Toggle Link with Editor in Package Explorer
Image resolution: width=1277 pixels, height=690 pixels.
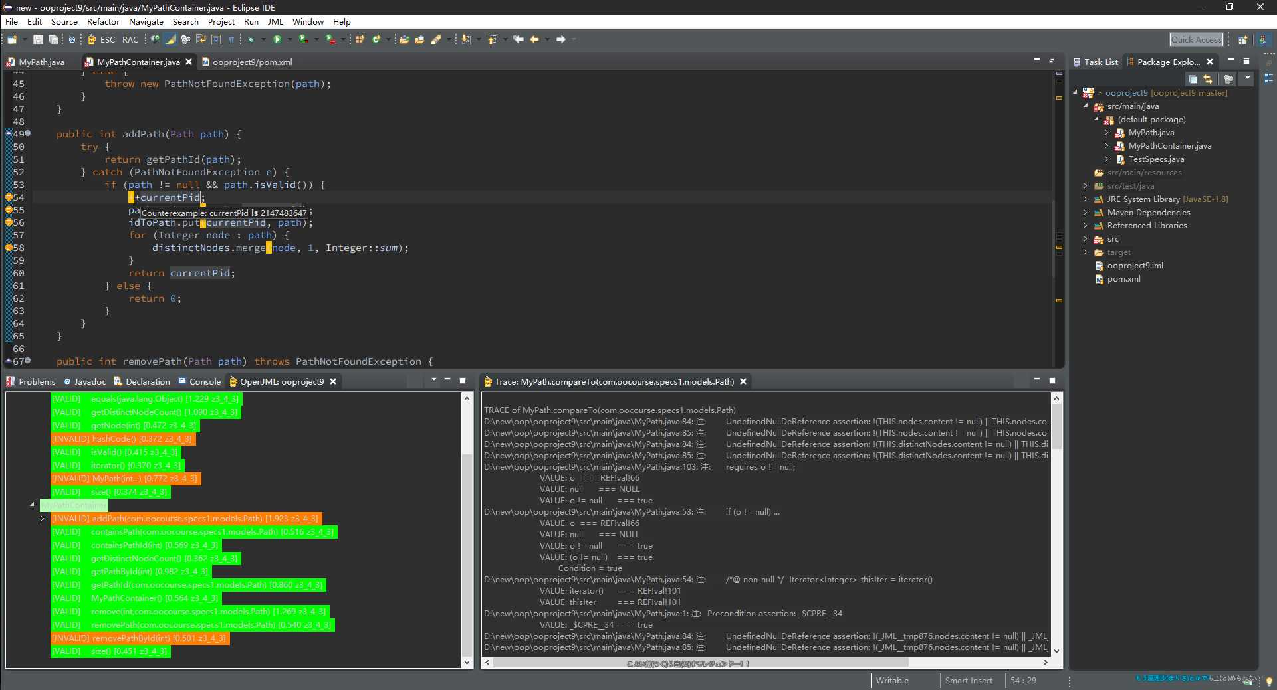(1208, 79)
